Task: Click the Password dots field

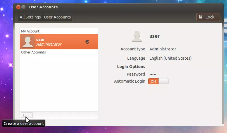Action: (x=153, y=74)
